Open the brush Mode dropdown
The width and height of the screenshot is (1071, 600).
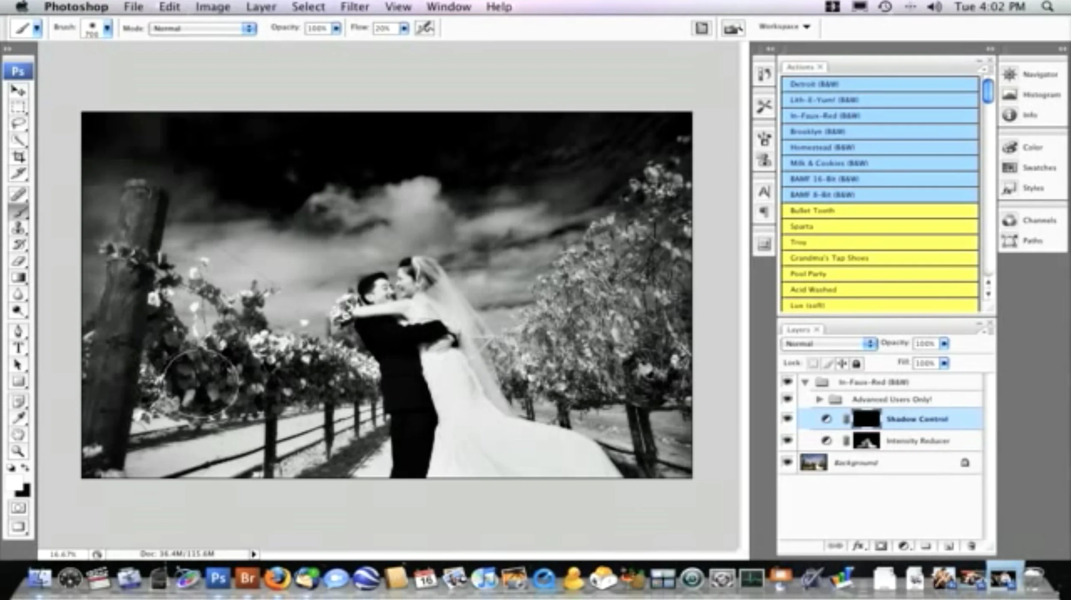(x=202, y=28)
